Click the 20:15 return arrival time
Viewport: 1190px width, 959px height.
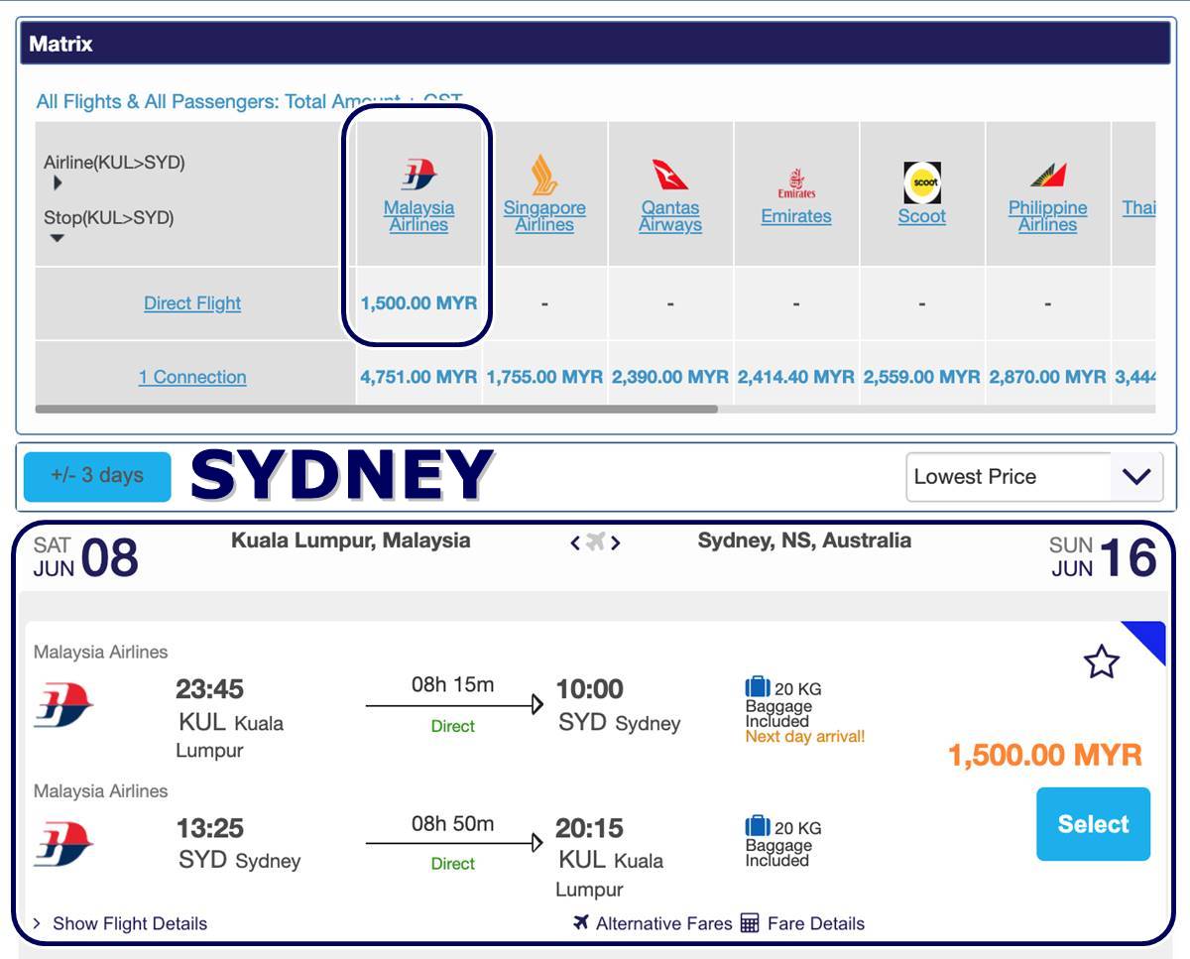[589, 828]
